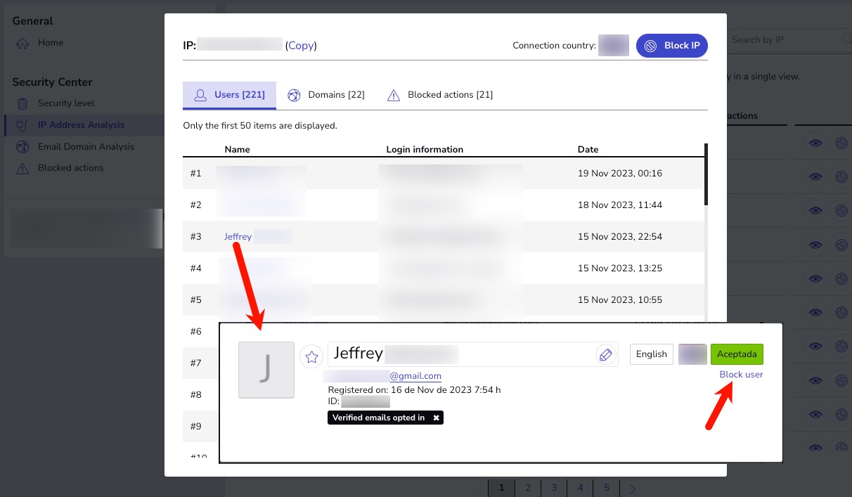Switch to the Domains [22] tab
852x497 pixels.
(x=327, y=95)
